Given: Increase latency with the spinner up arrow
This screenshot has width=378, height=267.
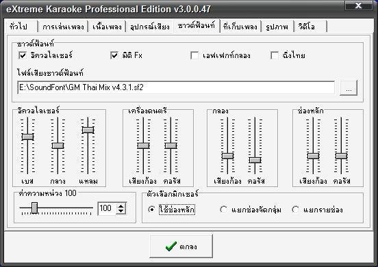Looking at the screenshot, I should (x=121, y=206).
